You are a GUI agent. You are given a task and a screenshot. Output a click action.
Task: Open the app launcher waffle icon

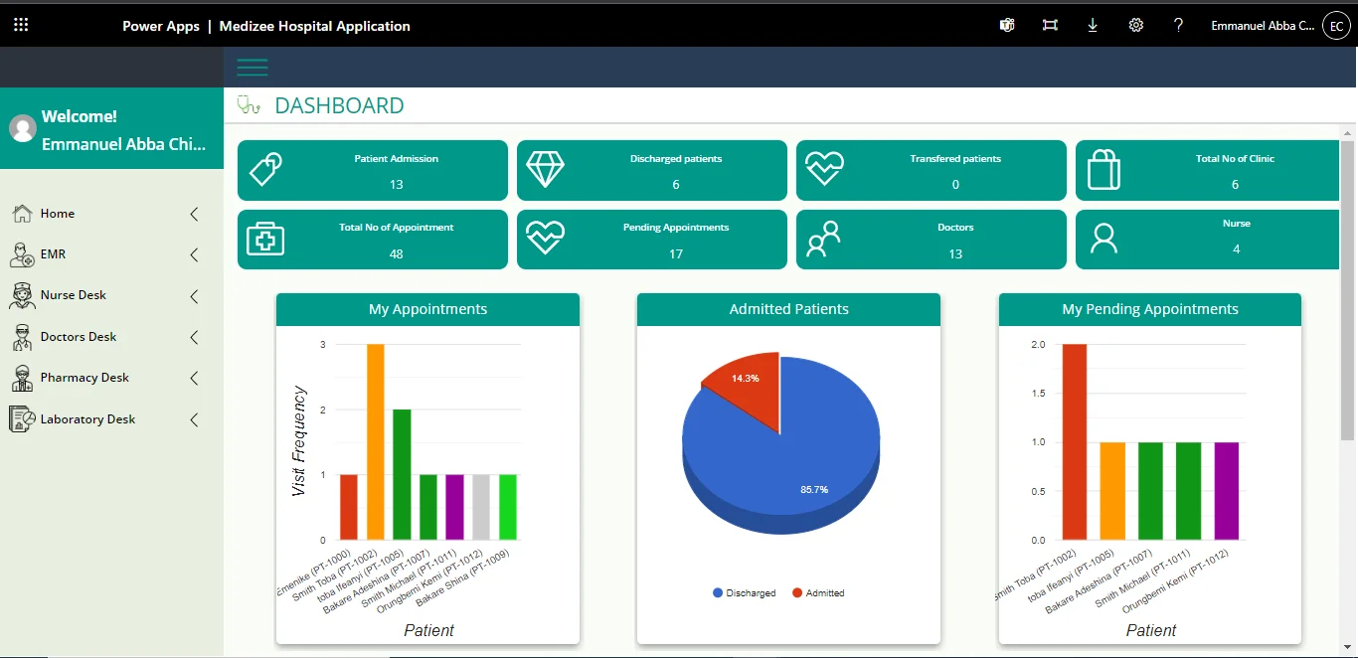(x=21, y=26)
